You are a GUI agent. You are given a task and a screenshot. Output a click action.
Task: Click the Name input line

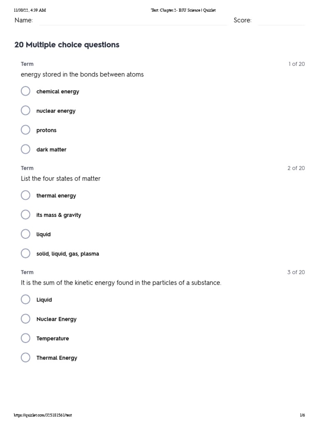point(133,21)
